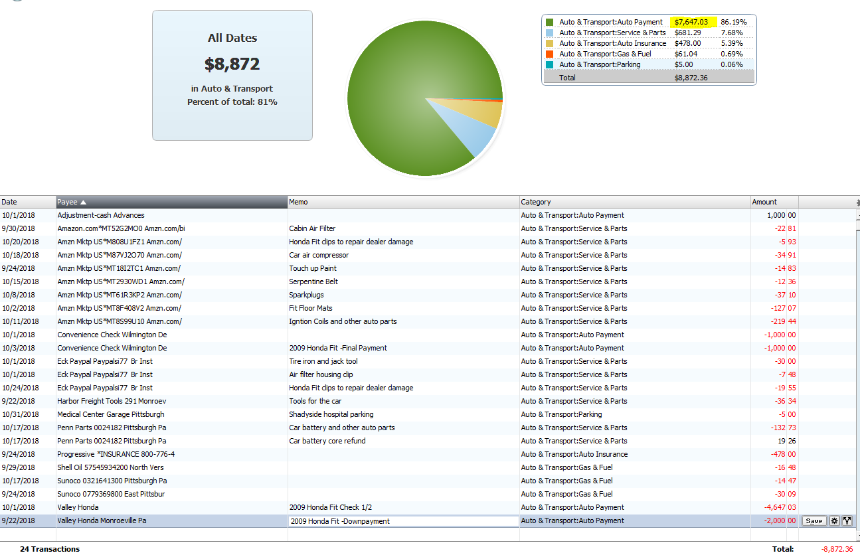Sort transactions by Amount column header
The height and width of the screenshot is (555, 860).
tap(774, 202)
